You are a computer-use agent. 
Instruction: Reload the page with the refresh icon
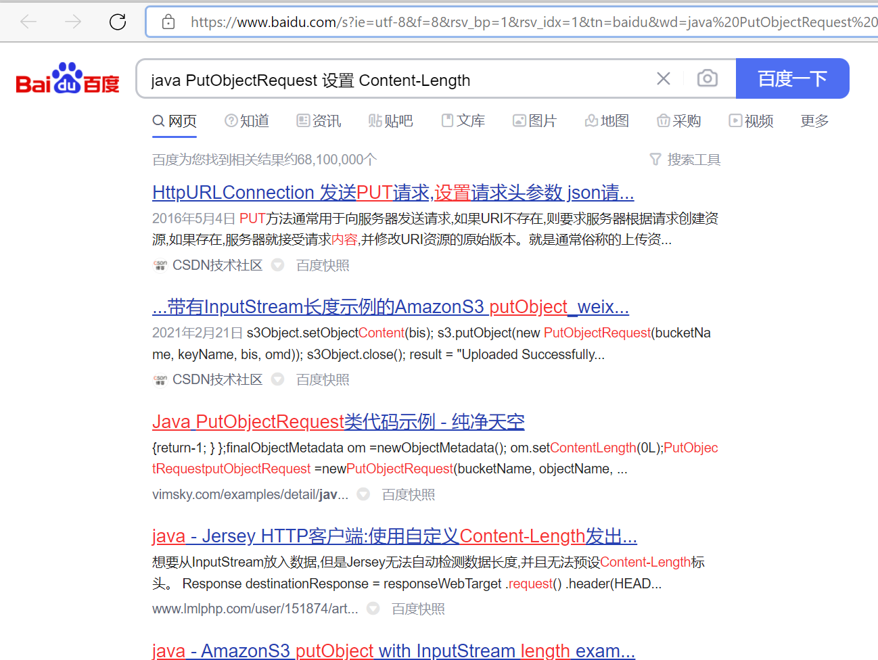pos(117,21)
